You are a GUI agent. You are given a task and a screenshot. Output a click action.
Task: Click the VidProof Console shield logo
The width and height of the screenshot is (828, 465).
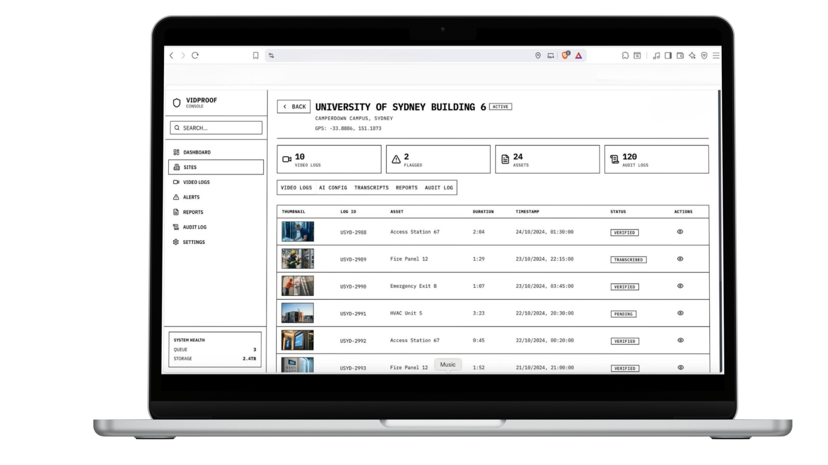(x=176, y=102)
